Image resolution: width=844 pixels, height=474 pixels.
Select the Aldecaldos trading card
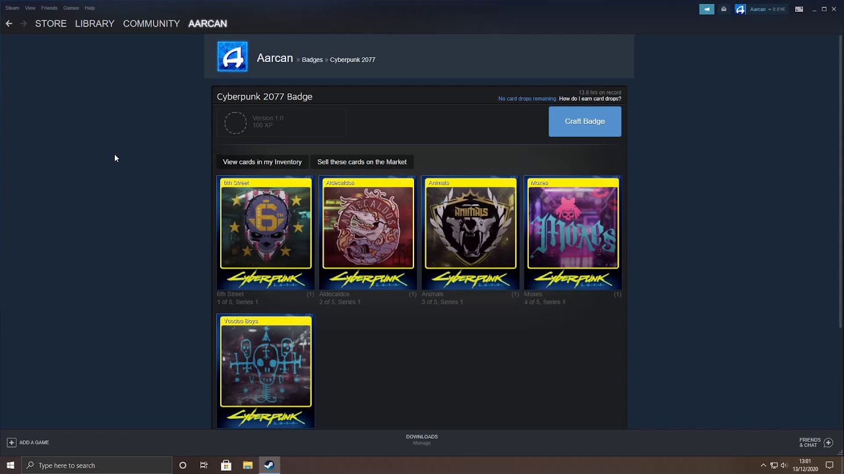[368, 233]
